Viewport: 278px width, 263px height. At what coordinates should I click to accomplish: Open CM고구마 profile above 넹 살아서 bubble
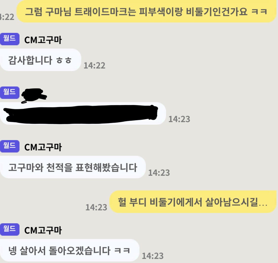[x=43, y=230]
